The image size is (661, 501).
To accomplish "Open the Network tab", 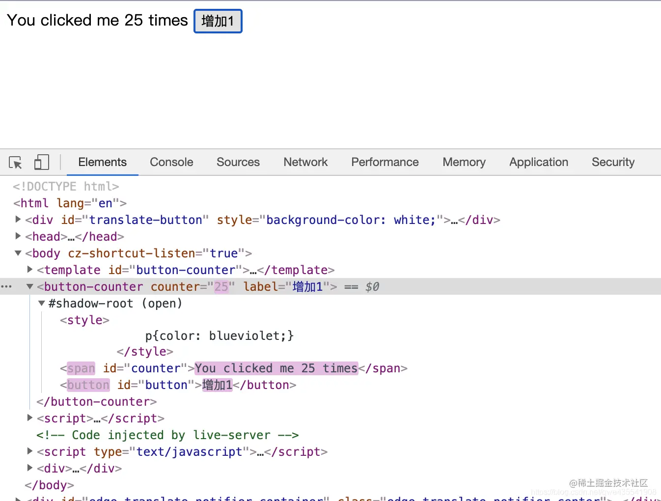I will coord(305,162).
